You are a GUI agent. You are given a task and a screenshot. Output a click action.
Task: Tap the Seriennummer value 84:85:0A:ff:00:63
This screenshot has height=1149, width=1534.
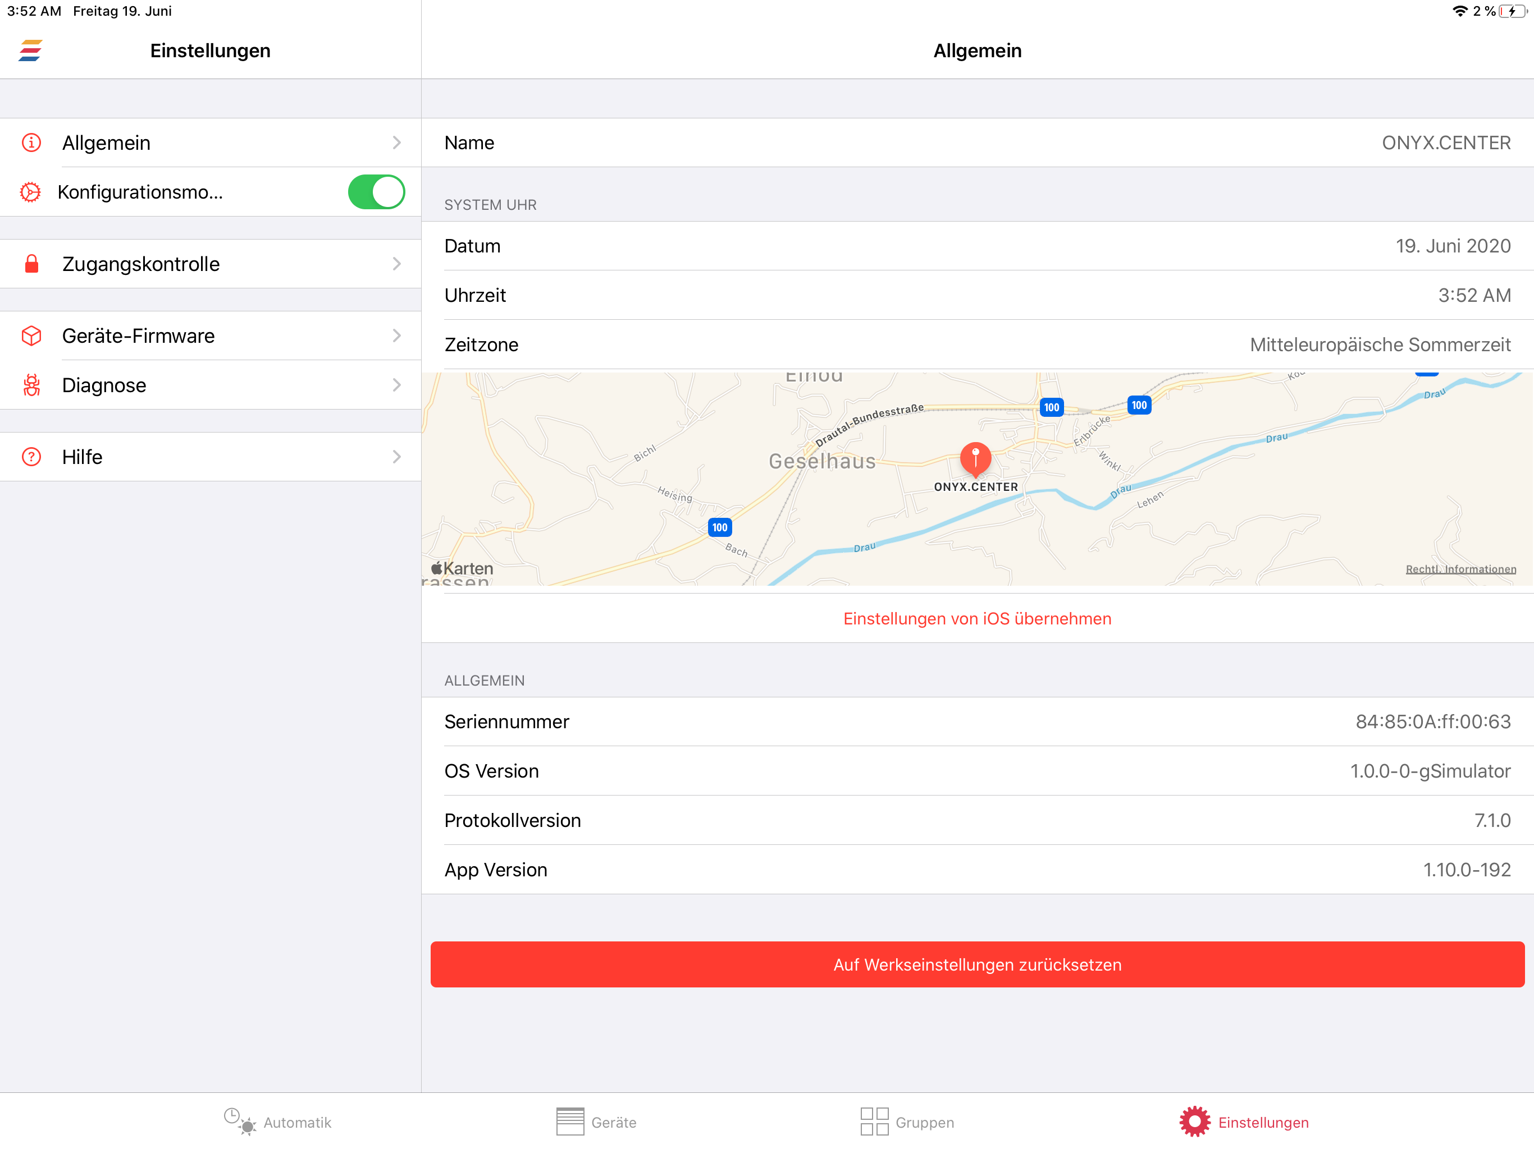click(1433, 721)
